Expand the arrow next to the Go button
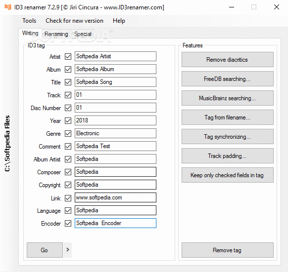288x272 pixels. coord(68,250)
